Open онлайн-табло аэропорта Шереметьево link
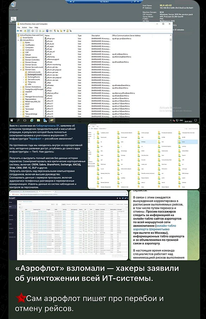 click(154, 227)
